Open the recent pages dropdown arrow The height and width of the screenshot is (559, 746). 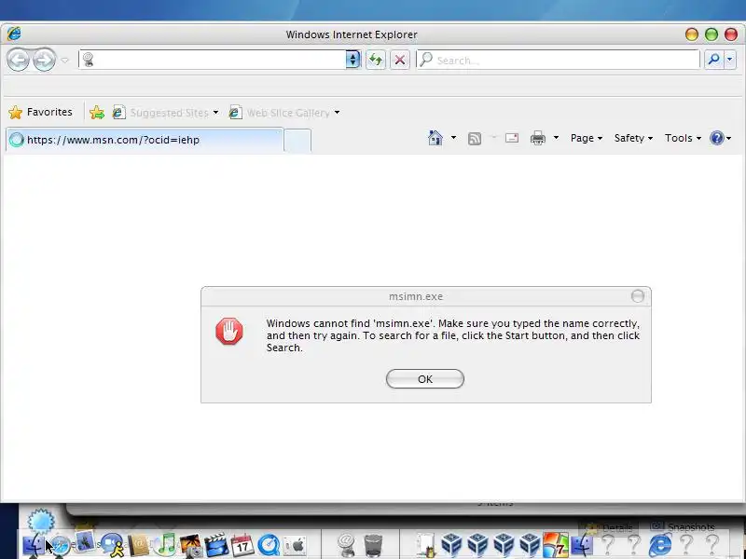pos(64,61)
